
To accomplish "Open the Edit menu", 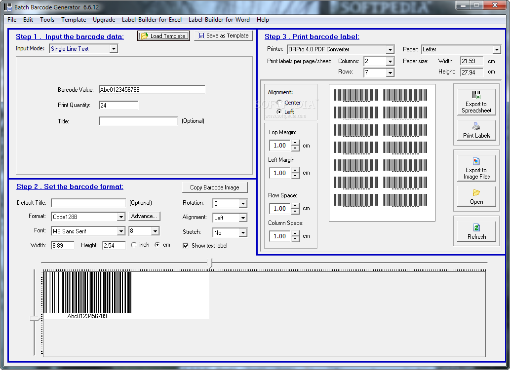I will (x=28, y=20).
